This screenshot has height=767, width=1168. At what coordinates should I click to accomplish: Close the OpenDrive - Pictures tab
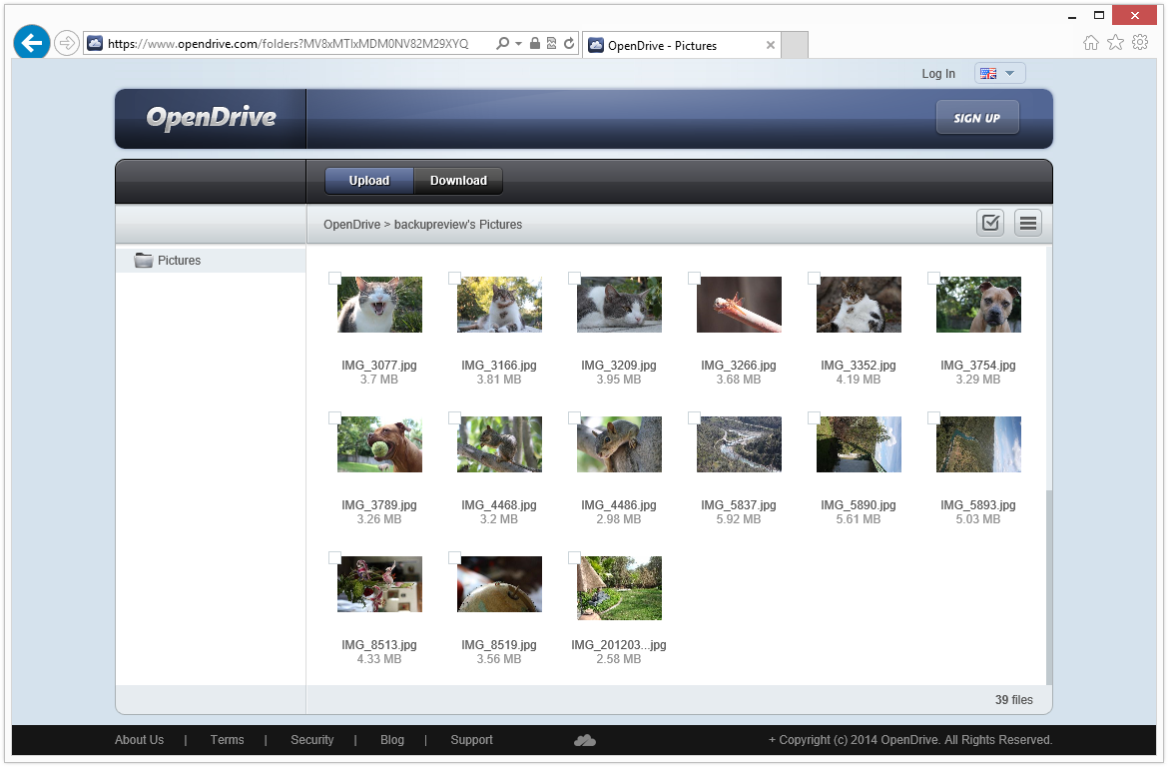(x=771, y=46)
